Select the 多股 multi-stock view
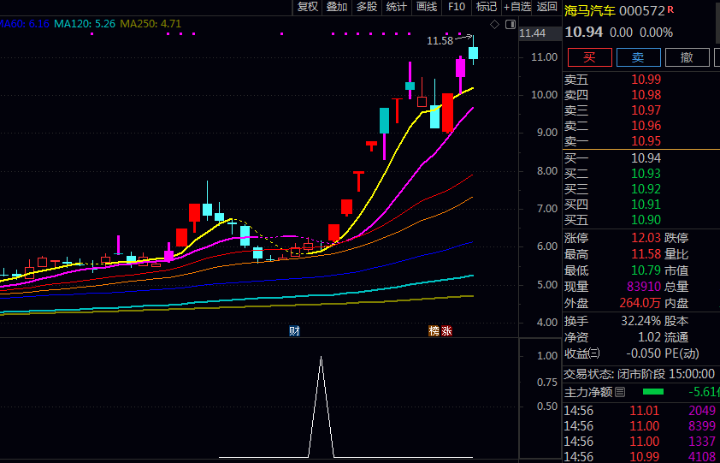Image resolution: width=720 pixels, height=463 pixels. coord(367,7)
